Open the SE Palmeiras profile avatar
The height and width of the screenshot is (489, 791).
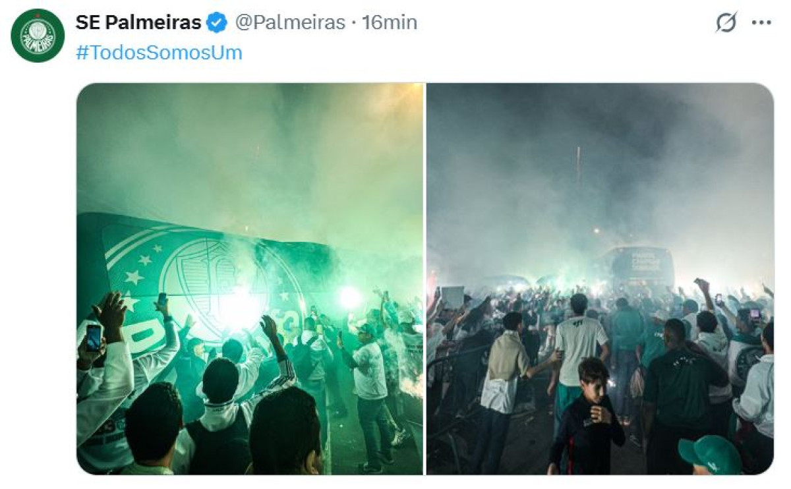click(38, 36)
